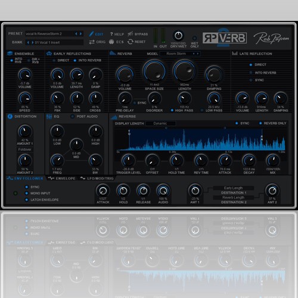The image size is (298, 298).
Task: Go to next preset arrow
Action: tap(80, 34)
